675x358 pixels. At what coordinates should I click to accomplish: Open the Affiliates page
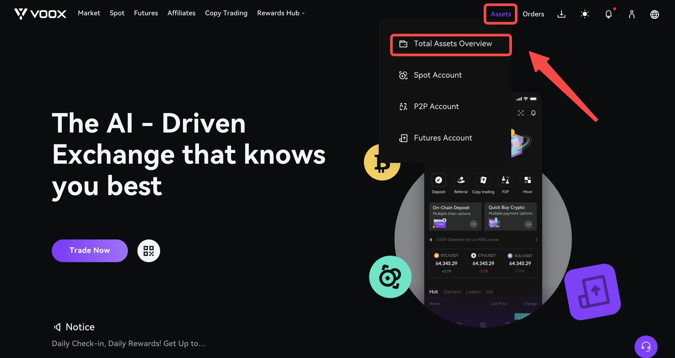coord(181,13)
